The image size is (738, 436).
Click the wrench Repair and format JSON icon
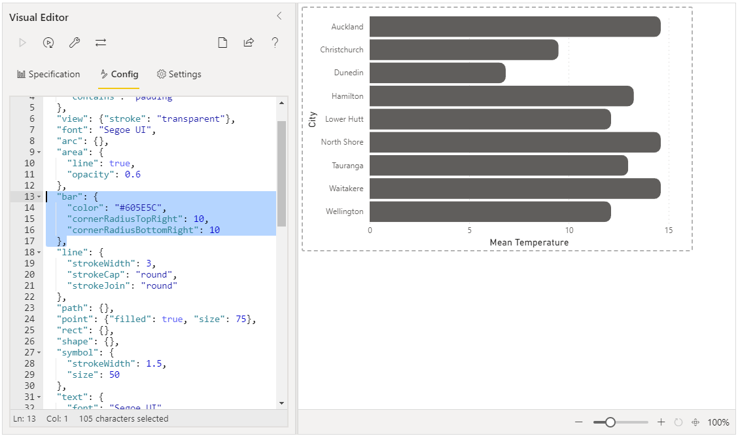pos(75,43)
